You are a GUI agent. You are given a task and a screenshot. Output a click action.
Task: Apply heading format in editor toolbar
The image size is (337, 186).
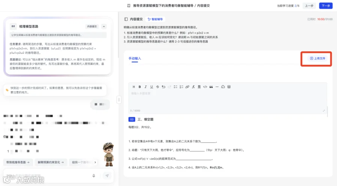coord(134,87)
